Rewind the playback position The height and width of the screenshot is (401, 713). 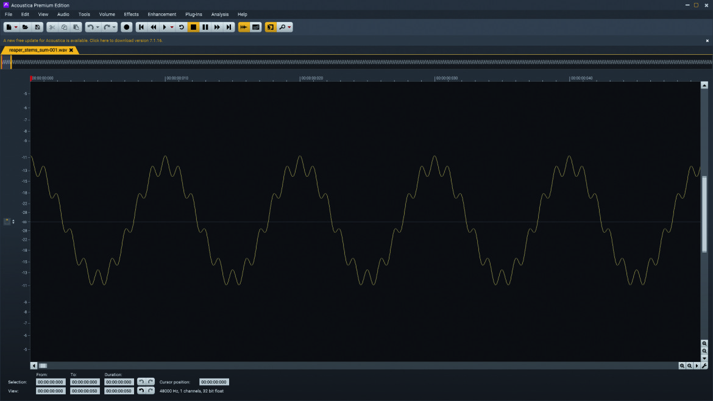153,27
